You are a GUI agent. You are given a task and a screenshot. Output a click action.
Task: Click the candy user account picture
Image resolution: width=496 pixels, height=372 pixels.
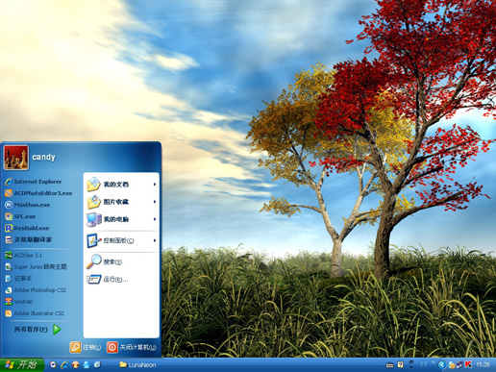(16, 158)
